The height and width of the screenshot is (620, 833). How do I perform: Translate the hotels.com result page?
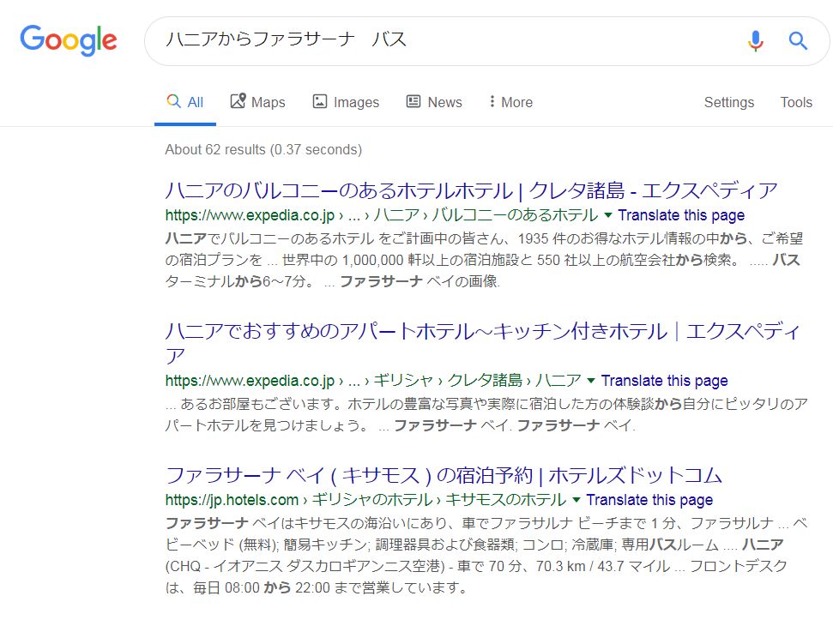(x=649, y=500)
